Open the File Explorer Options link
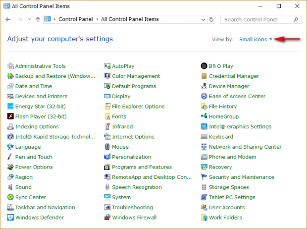307x229 pixels. pyautogui.click(x=138, y=106)
